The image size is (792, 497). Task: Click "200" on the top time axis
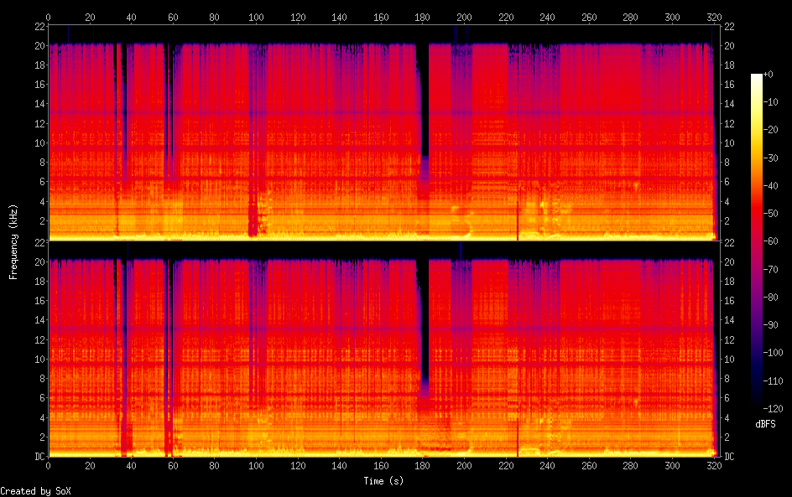pos(464,17)
